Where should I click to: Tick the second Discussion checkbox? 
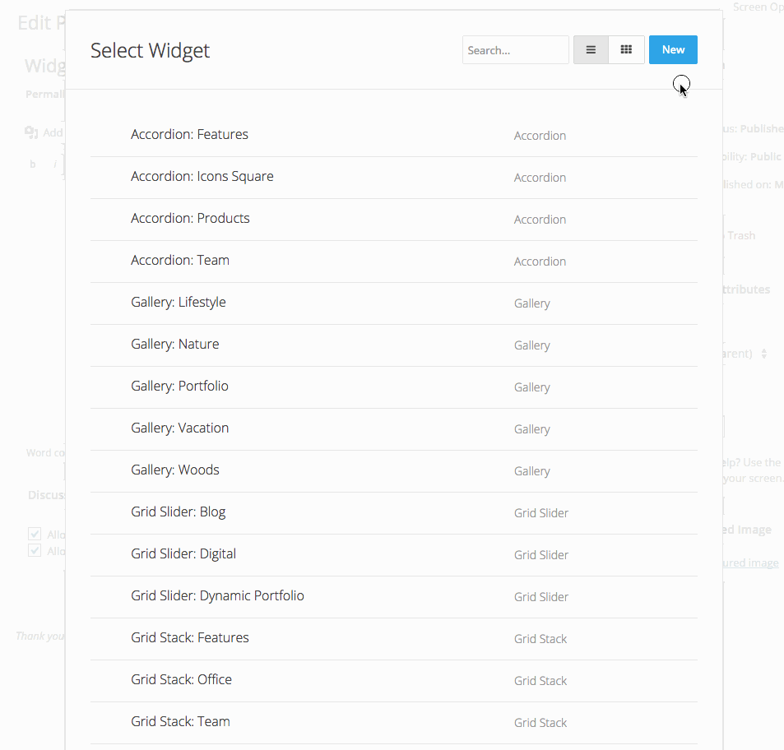[x=35, y=550]
